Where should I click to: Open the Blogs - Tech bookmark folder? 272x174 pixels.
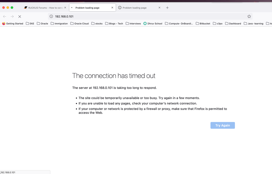[x=114, y=24]
